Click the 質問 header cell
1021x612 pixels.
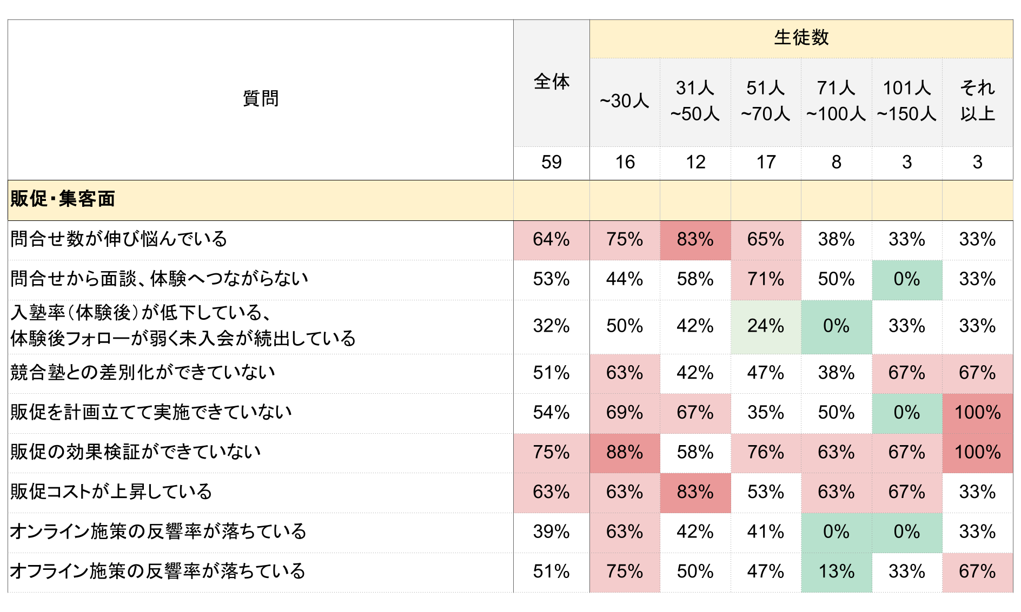tap(260, 99)
